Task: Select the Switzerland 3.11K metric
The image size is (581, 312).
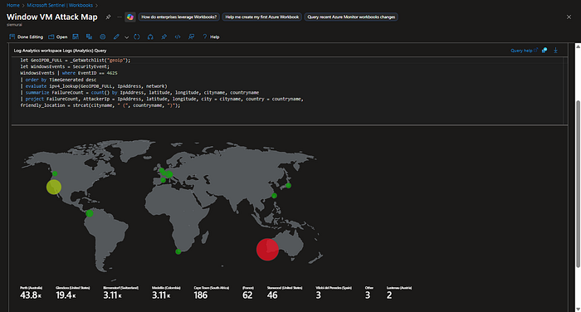Action: click(x=121, y=293)
